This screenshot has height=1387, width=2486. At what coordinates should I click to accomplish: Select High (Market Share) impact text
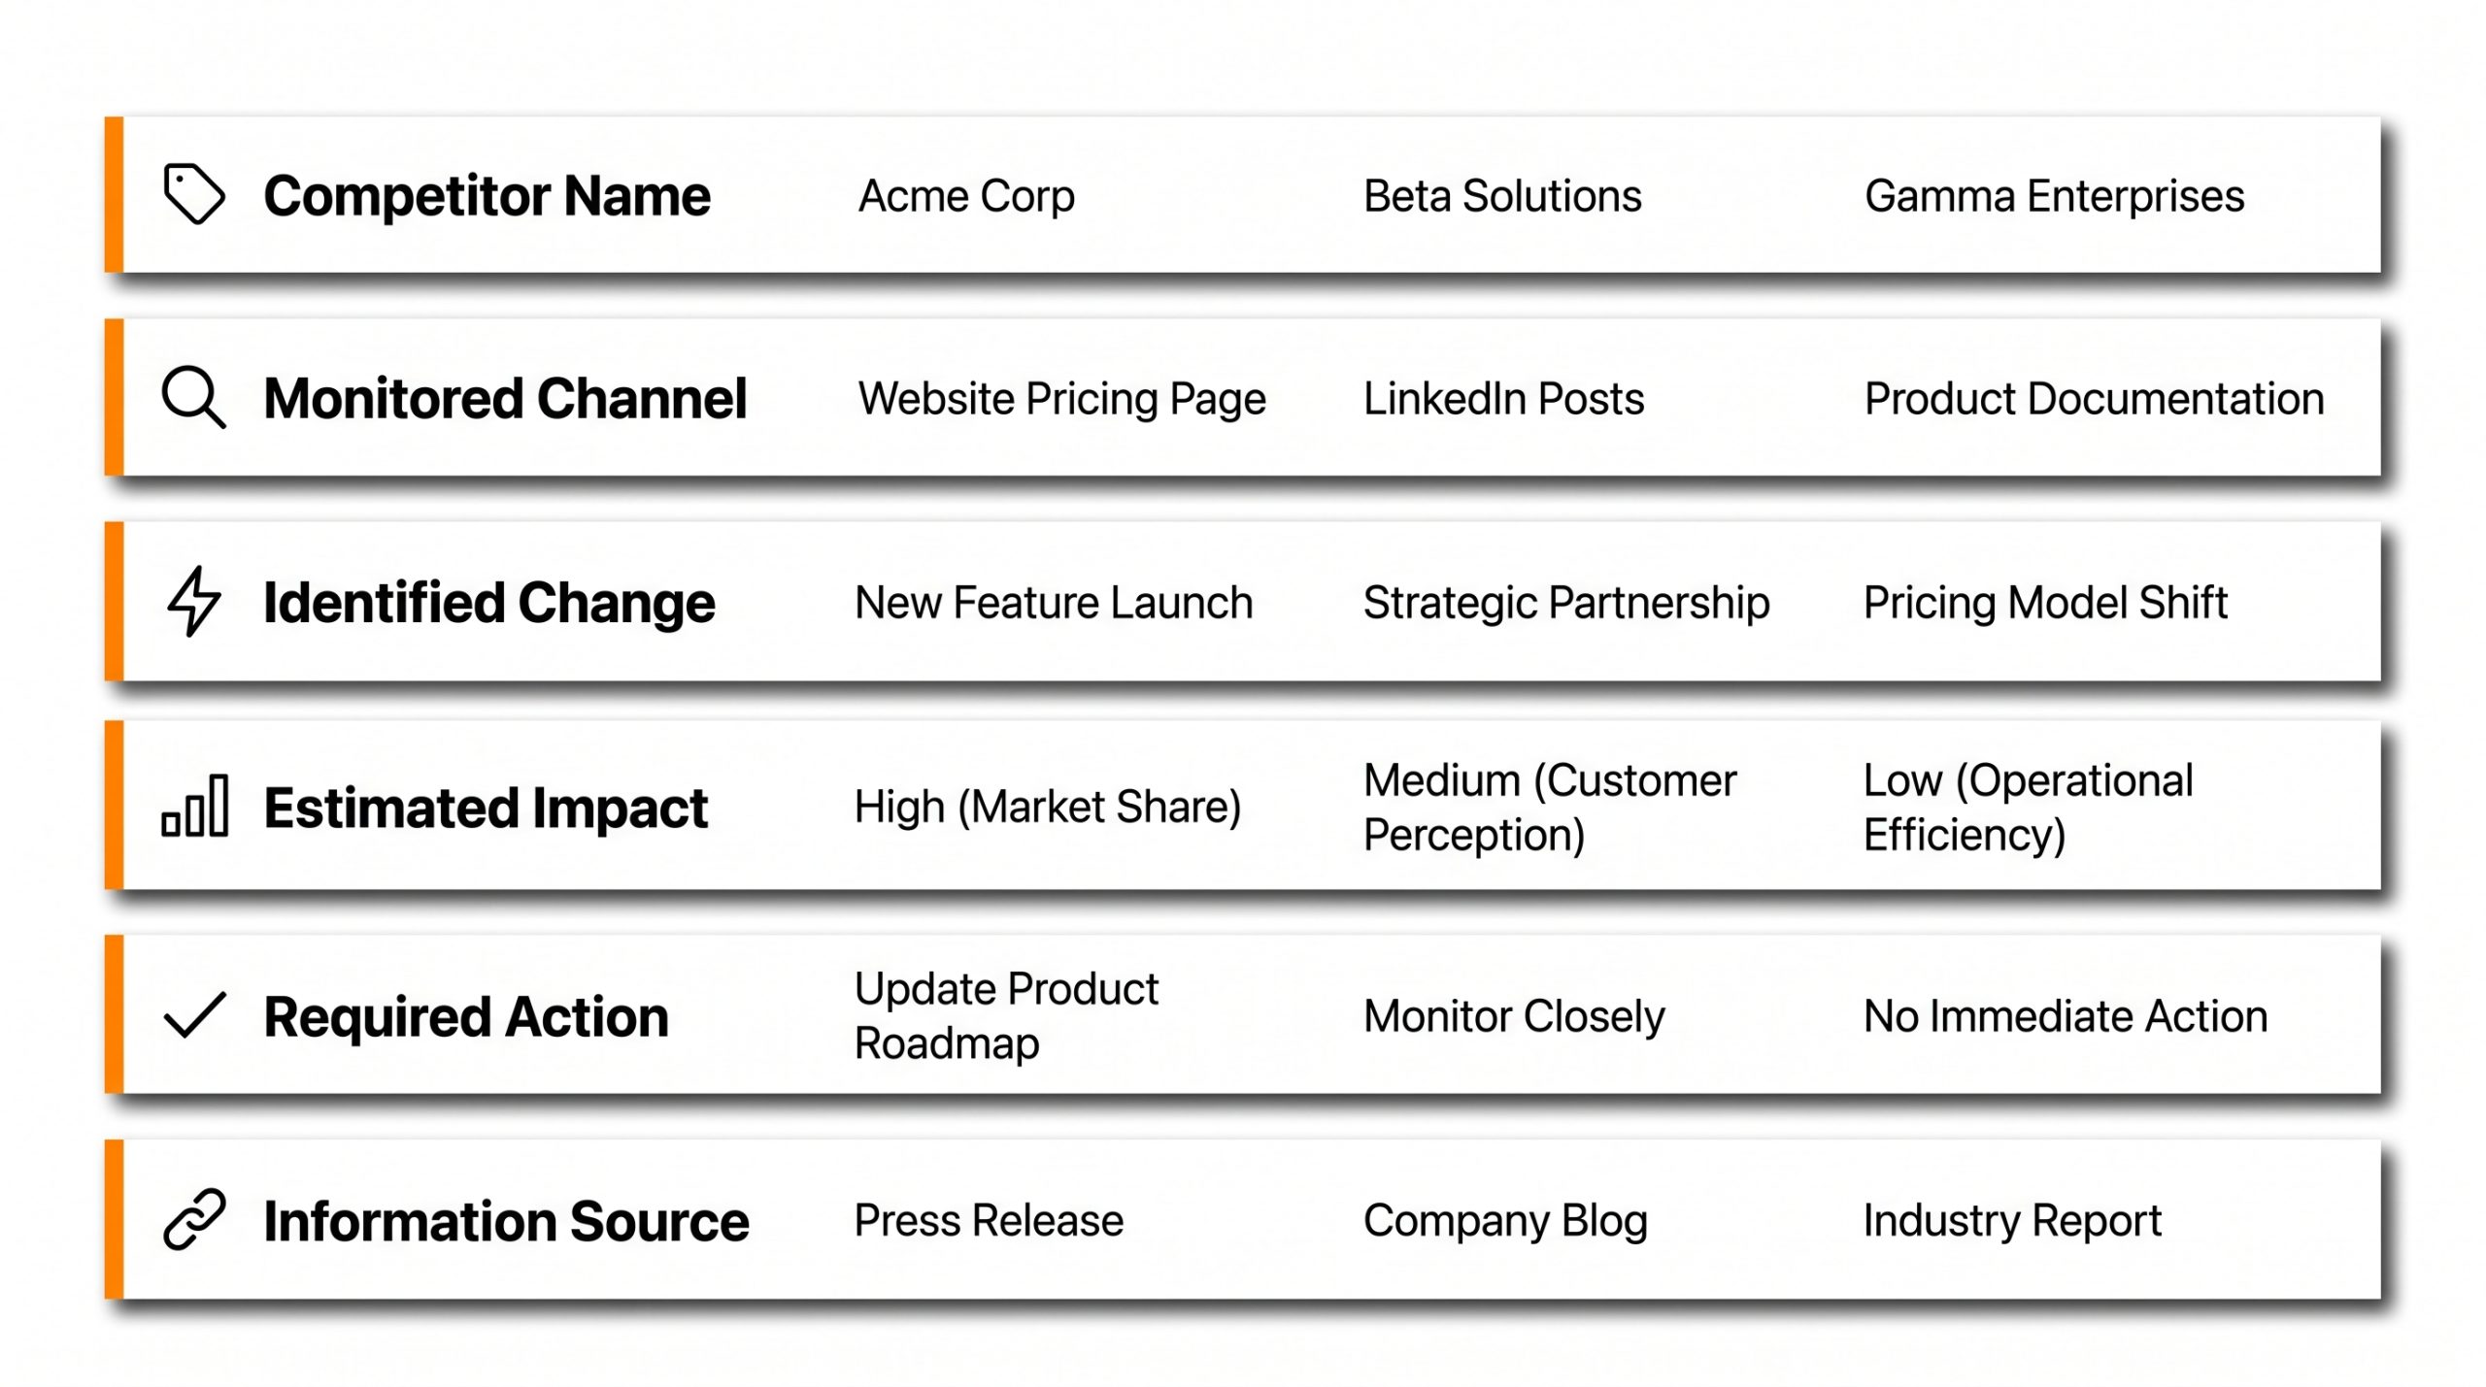(x=1048, y=808)
